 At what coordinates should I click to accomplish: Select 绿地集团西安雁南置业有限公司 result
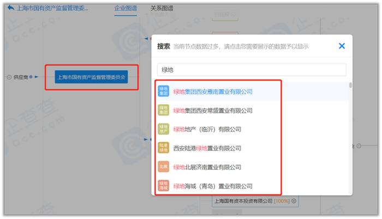[x=250, y=92]
